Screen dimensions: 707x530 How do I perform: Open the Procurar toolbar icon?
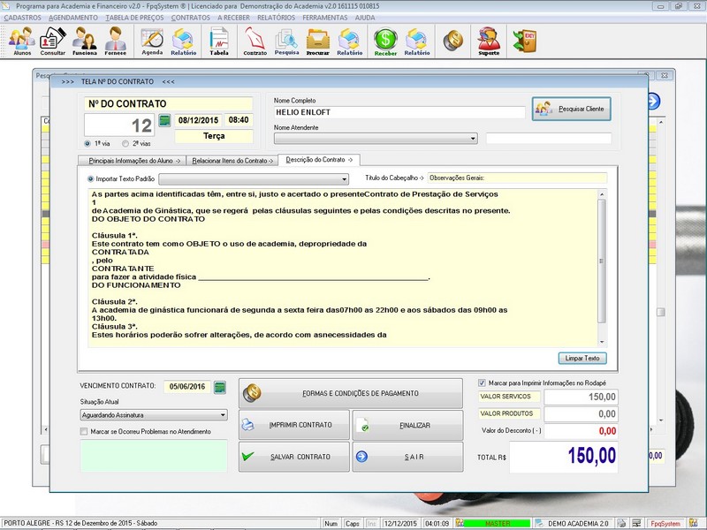tap(318, 42)
